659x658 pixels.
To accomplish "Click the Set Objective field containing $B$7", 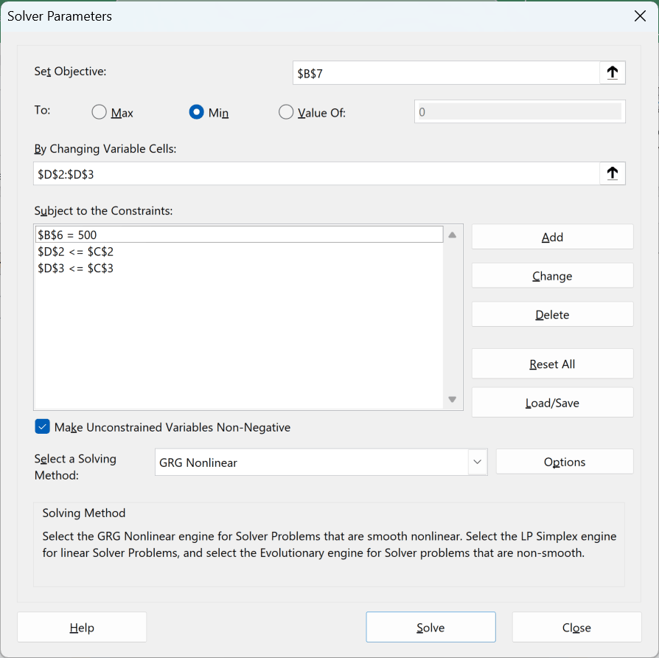I will pos(446,73).
